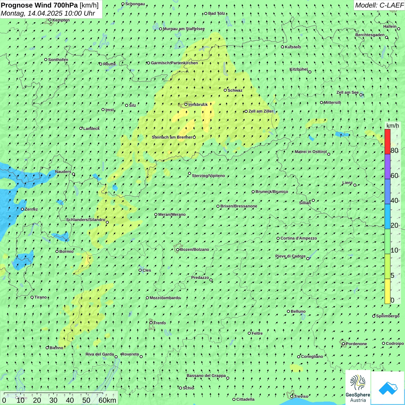Click the purple 60 km/h legend color
This screenshot has width=405, height=405.
pyautogui.click(x=387, y=167)
